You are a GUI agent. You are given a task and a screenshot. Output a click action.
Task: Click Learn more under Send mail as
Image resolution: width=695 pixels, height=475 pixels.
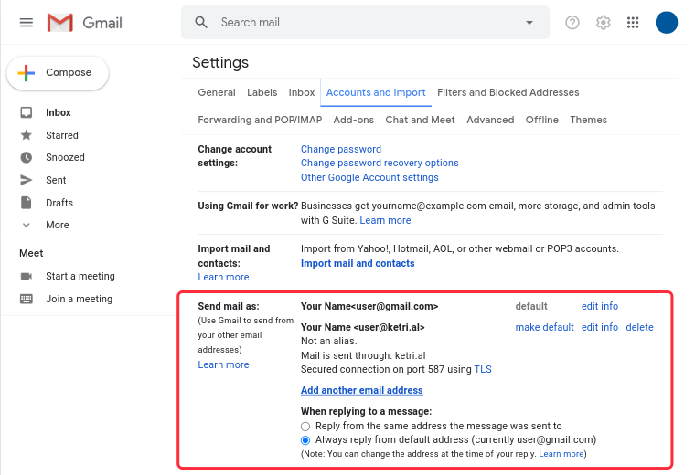[x=223, y=364]
